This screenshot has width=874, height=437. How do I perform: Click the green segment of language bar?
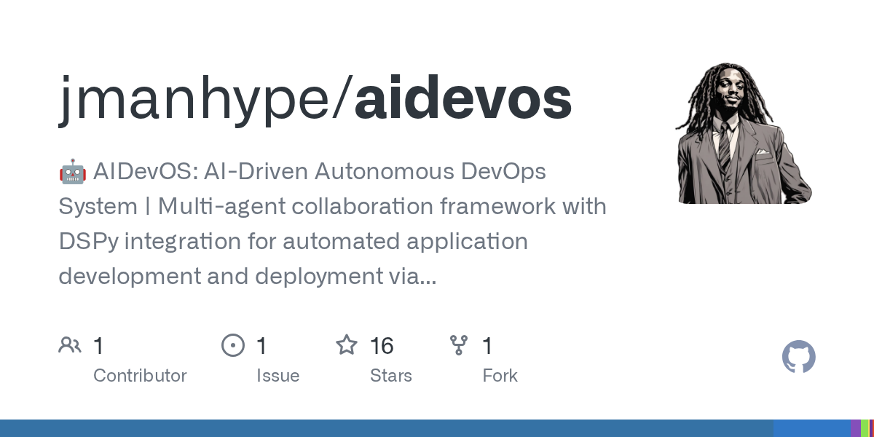[x=865, y=428]
